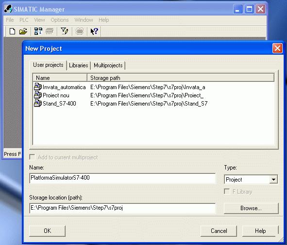Open the View menu
Image resolution: width=287 pixels, height=245 pixels.
coord(39,20)
